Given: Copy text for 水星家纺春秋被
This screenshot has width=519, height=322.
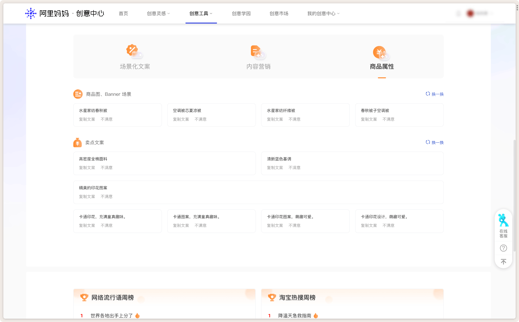Looking at the screenshot, I should [87, 119].
